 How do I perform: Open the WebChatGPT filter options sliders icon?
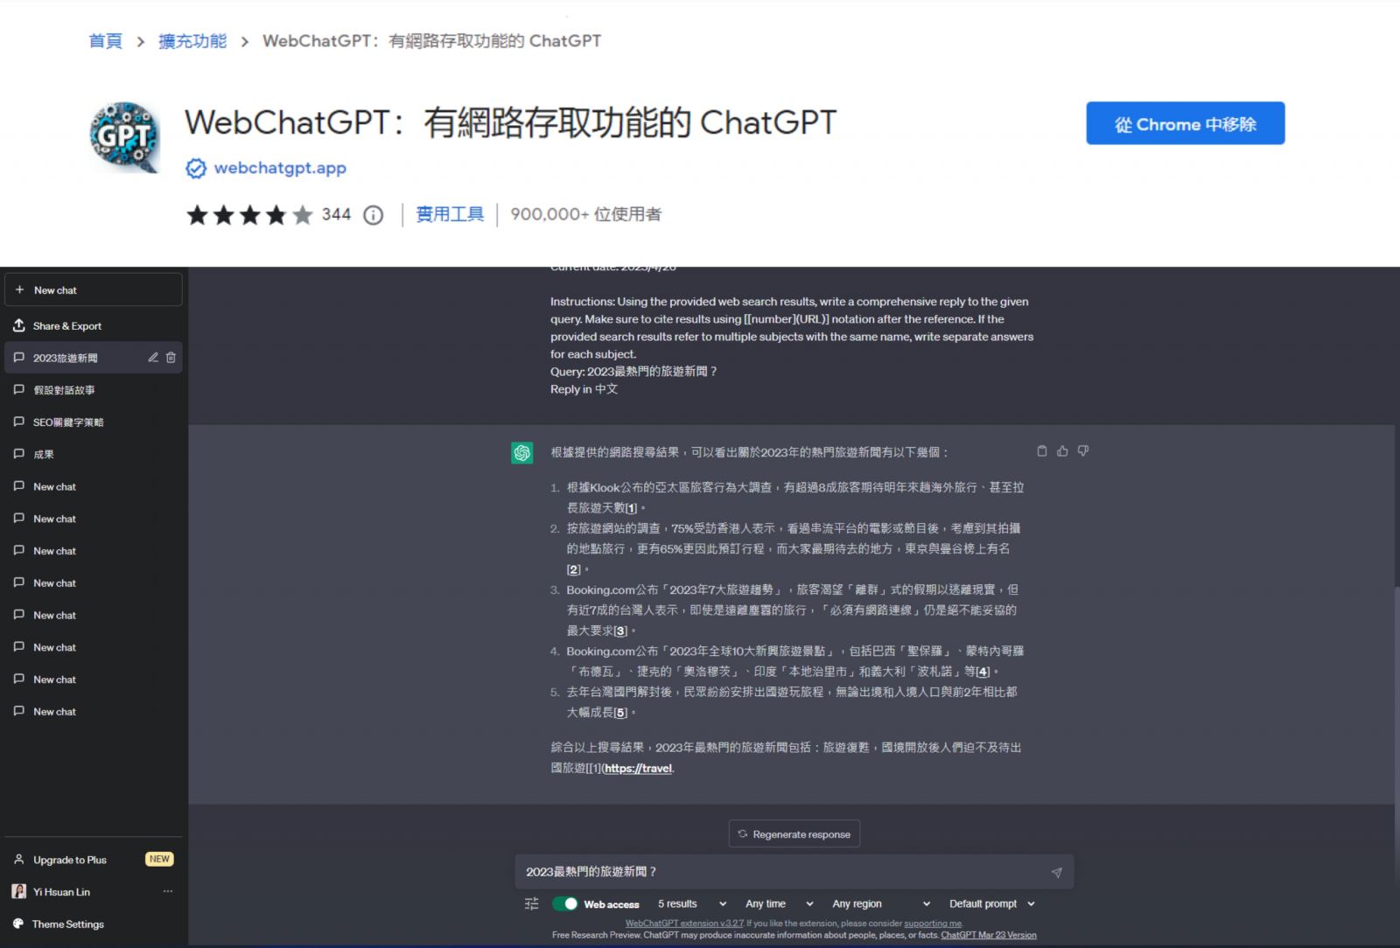pyautogui.click(x=531, y=903)
